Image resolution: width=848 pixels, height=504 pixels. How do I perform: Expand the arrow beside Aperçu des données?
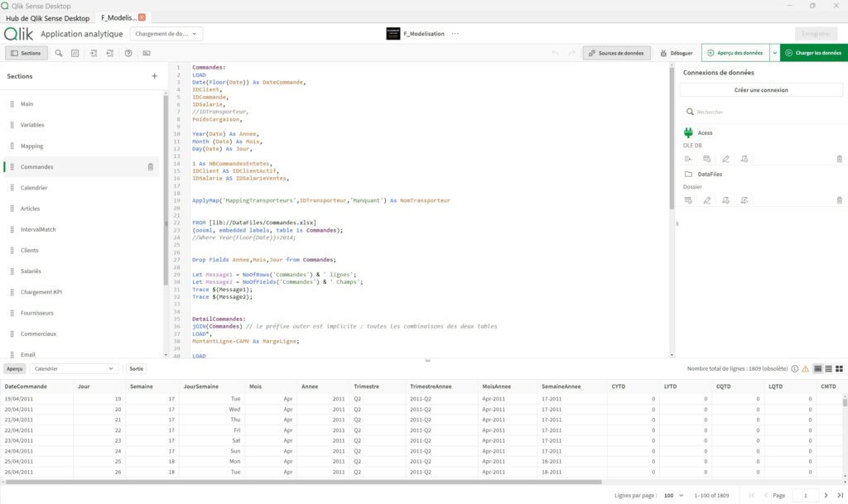[774, 53]
